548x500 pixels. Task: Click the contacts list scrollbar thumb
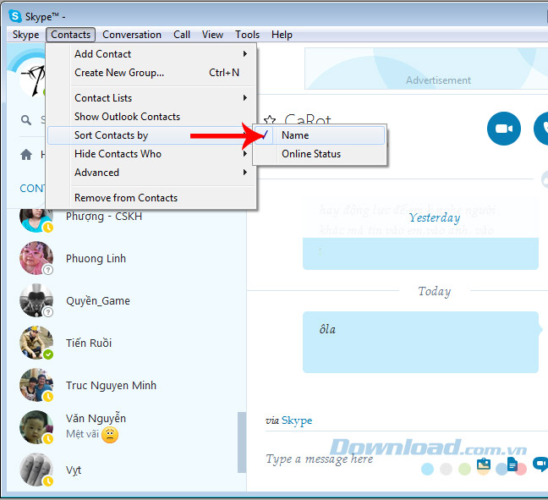(x=242, y=442)
